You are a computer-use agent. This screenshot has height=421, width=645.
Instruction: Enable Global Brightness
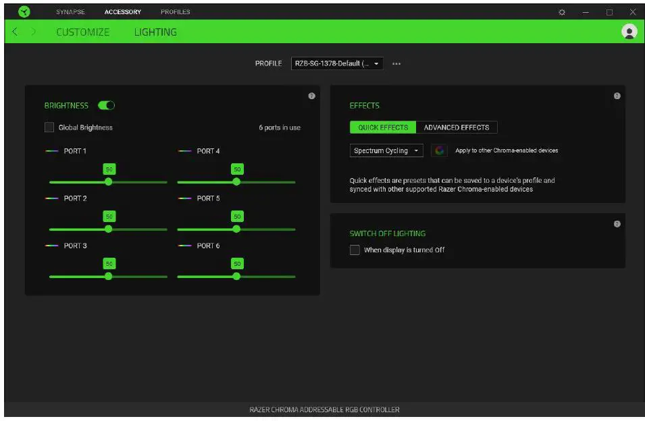(49, 127)
